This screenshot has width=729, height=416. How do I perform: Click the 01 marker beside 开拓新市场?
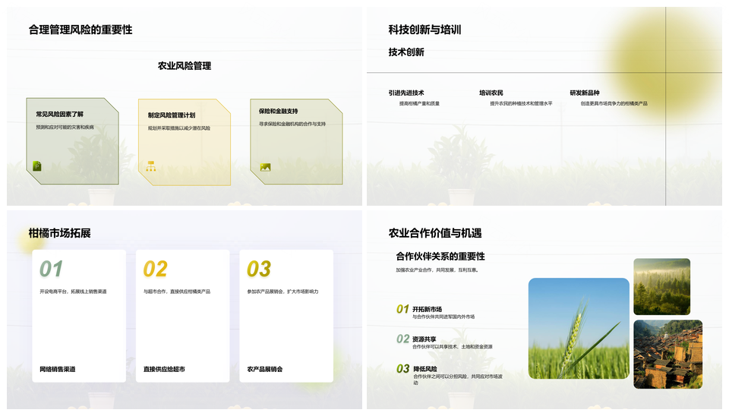tap(402, 309)
